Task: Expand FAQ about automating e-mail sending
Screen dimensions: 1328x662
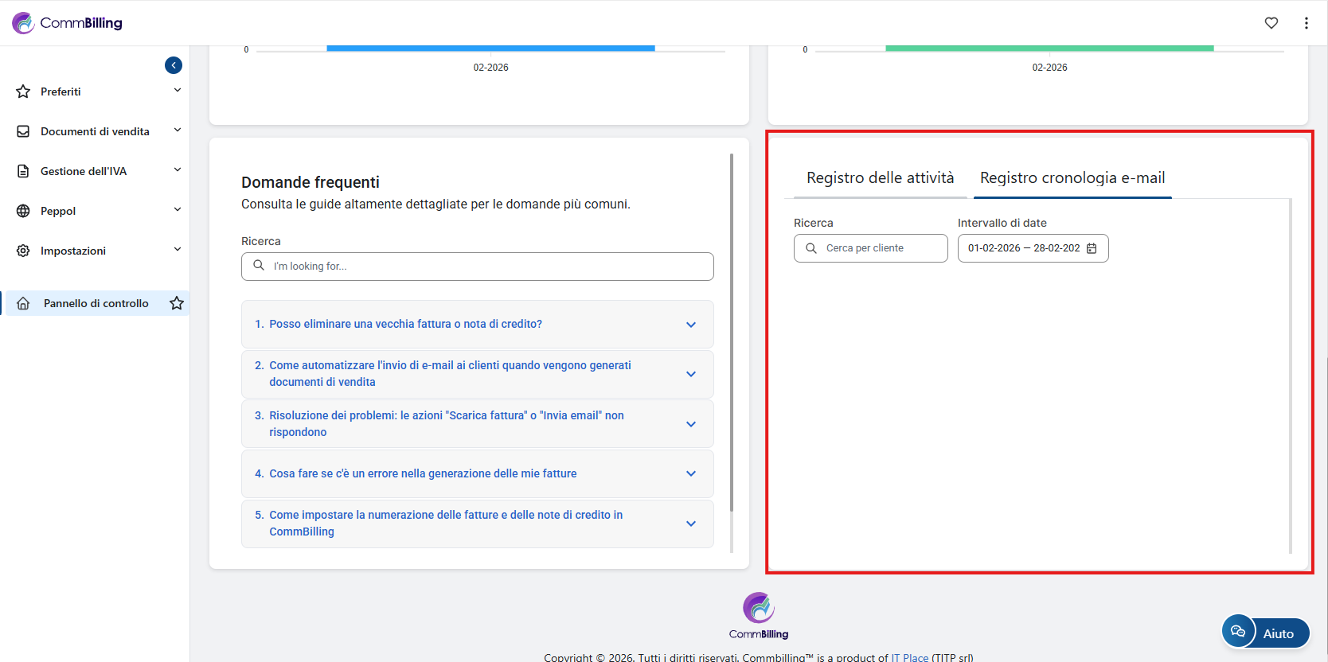Action: pyautogui.click(x=477, y=374)
